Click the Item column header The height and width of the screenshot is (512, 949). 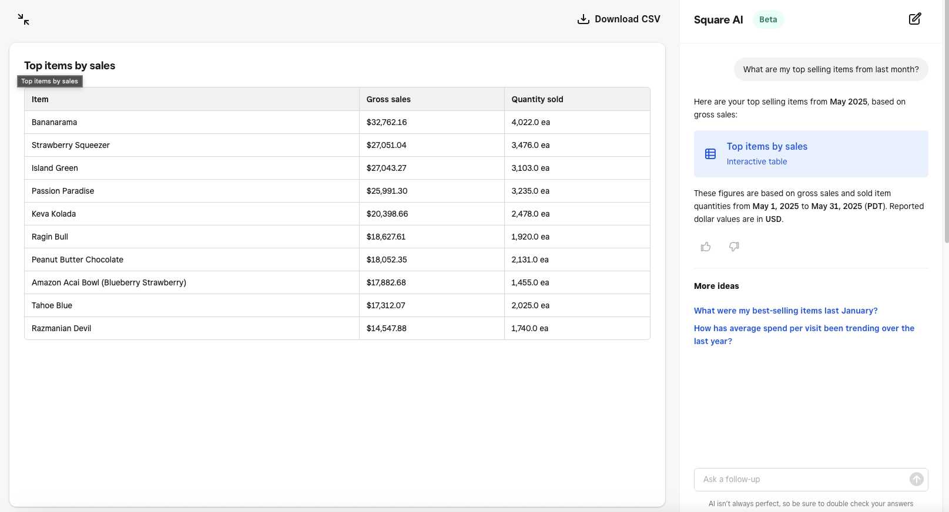(x=40, y=99)
